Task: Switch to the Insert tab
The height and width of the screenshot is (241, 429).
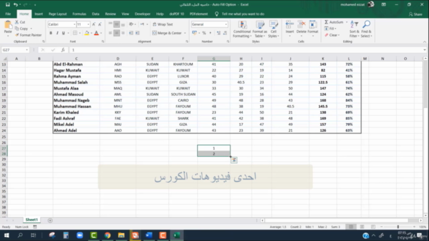Action: coord(39,14)
